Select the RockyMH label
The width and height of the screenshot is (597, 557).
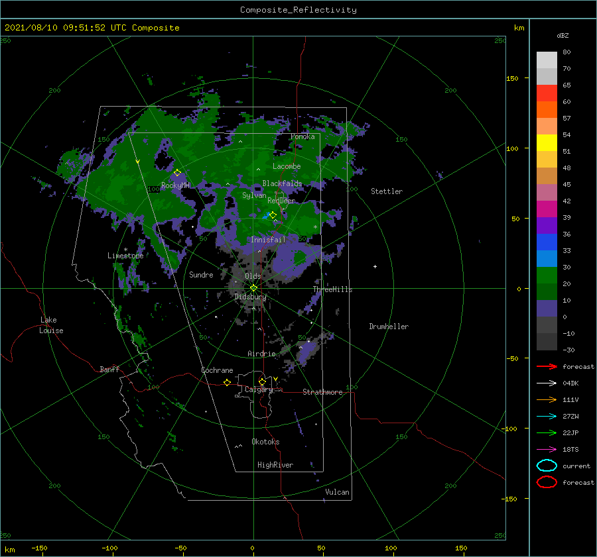pos(175,185)
